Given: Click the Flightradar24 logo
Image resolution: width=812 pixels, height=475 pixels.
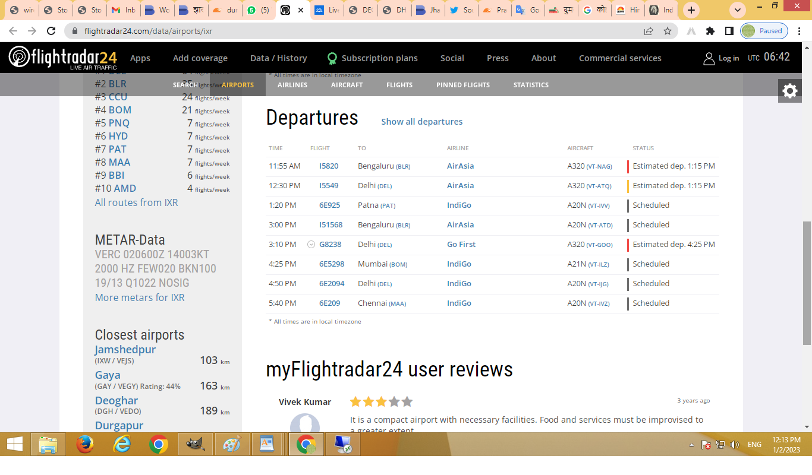Looking at the screenshot, I should tap(63, 58).
